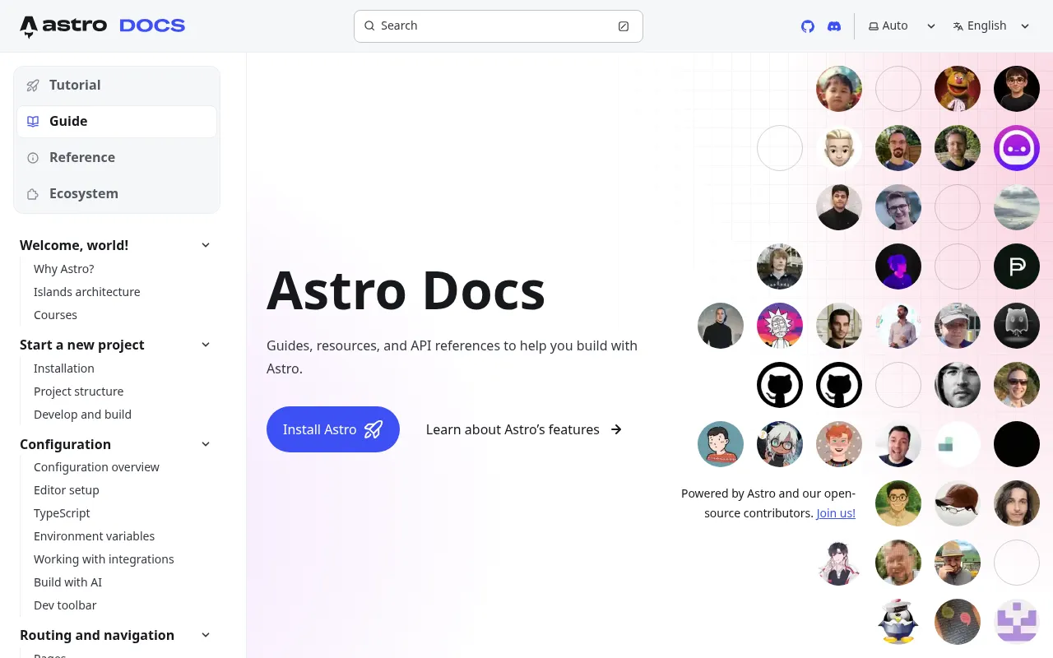This screenshot has height=658, width=1053.
Task: Open the penguin contributor avatar
Action: tap(898, 622)
